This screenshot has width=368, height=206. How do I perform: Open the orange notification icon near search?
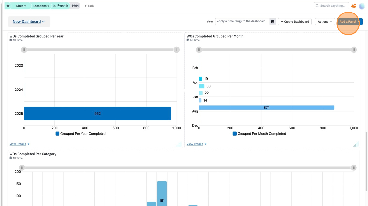pyautogui.click(x=354, y=6)
